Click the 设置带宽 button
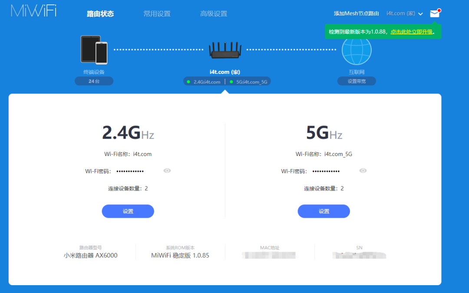Image resolution: width=469 pixels, height=293 pixels. 357,81
